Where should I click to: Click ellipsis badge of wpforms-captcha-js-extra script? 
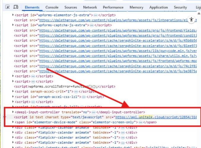point(92,25)
